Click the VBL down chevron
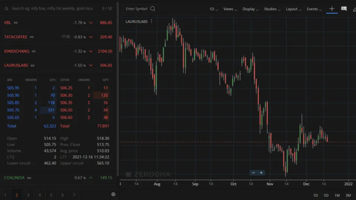The image size is (356, 200). pos(91,23)
